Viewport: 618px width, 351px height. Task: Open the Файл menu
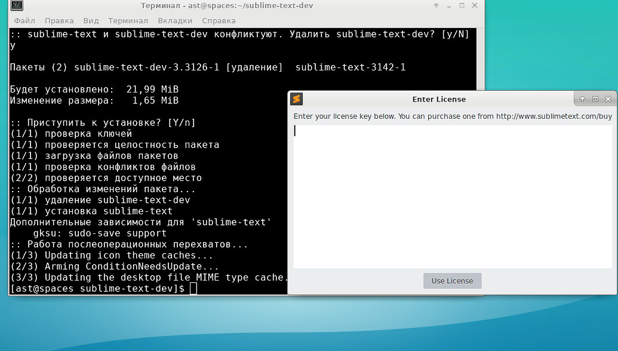pyautogui.click(x=24, y=20)
